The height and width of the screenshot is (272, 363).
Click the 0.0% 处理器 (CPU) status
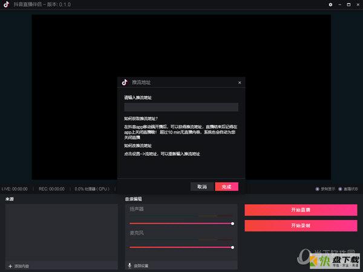coord(92,189)
